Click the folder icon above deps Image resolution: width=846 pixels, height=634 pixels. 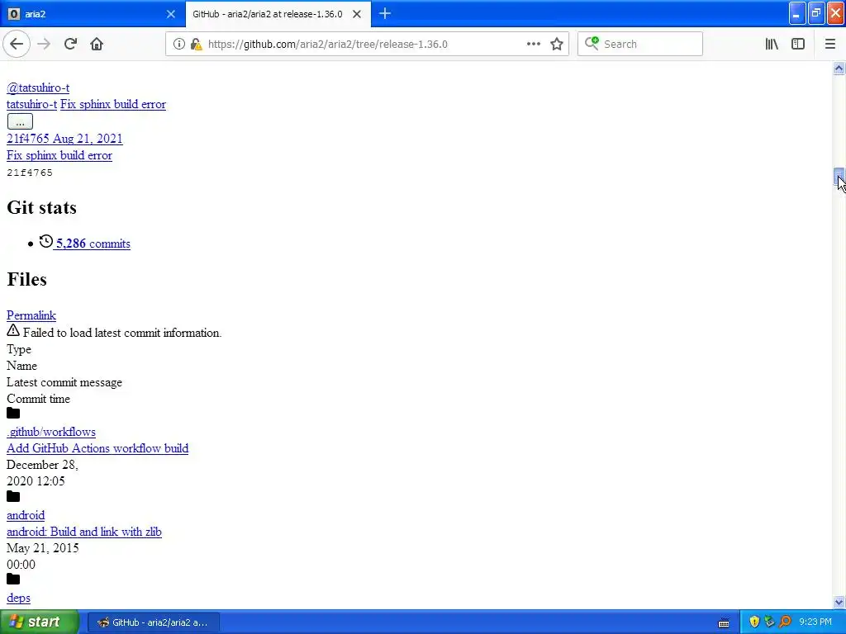pyautogui.click(x=13, y=580)
